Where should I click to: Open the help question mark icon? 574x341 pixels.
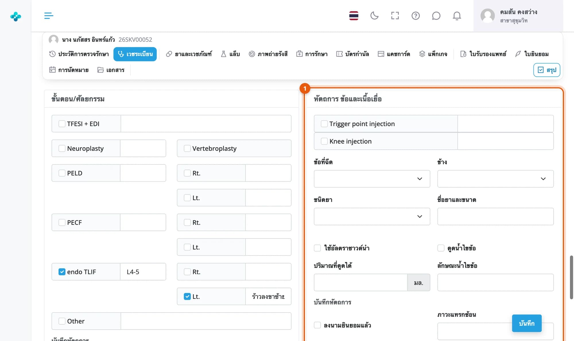tap(416, 15)
